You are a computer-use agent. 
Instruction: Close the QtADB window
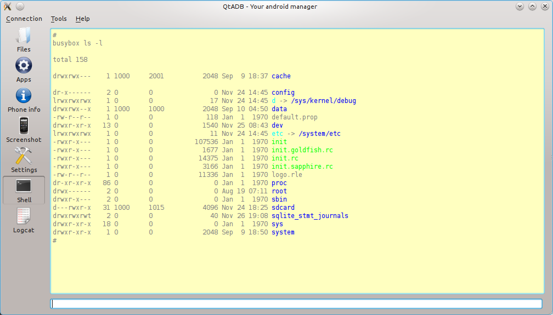tap(545, 7)
